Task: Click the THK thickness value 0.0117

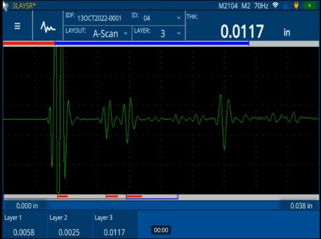Action: tap(242, 32)
